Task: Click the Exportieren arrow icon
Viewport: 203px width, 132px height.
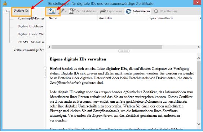Action: [103, 11]
